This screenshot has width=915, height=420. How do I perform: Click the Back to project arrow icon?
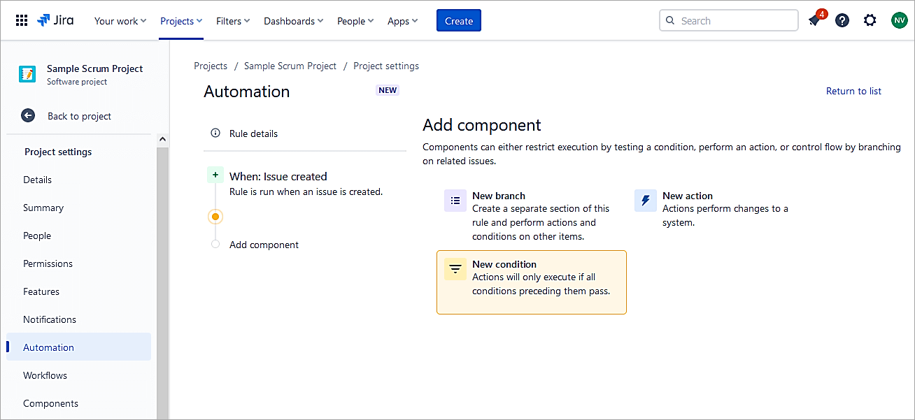tap(28, 116)
